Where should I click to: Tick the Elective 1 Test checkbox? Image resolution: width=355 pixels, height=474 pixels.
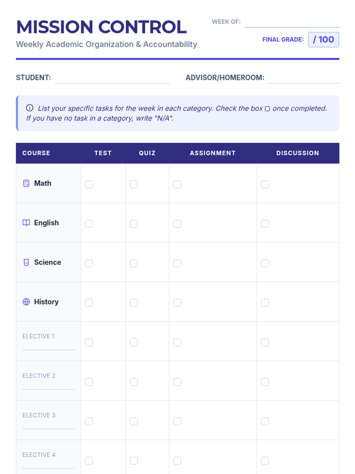click(x=89, y=342)
